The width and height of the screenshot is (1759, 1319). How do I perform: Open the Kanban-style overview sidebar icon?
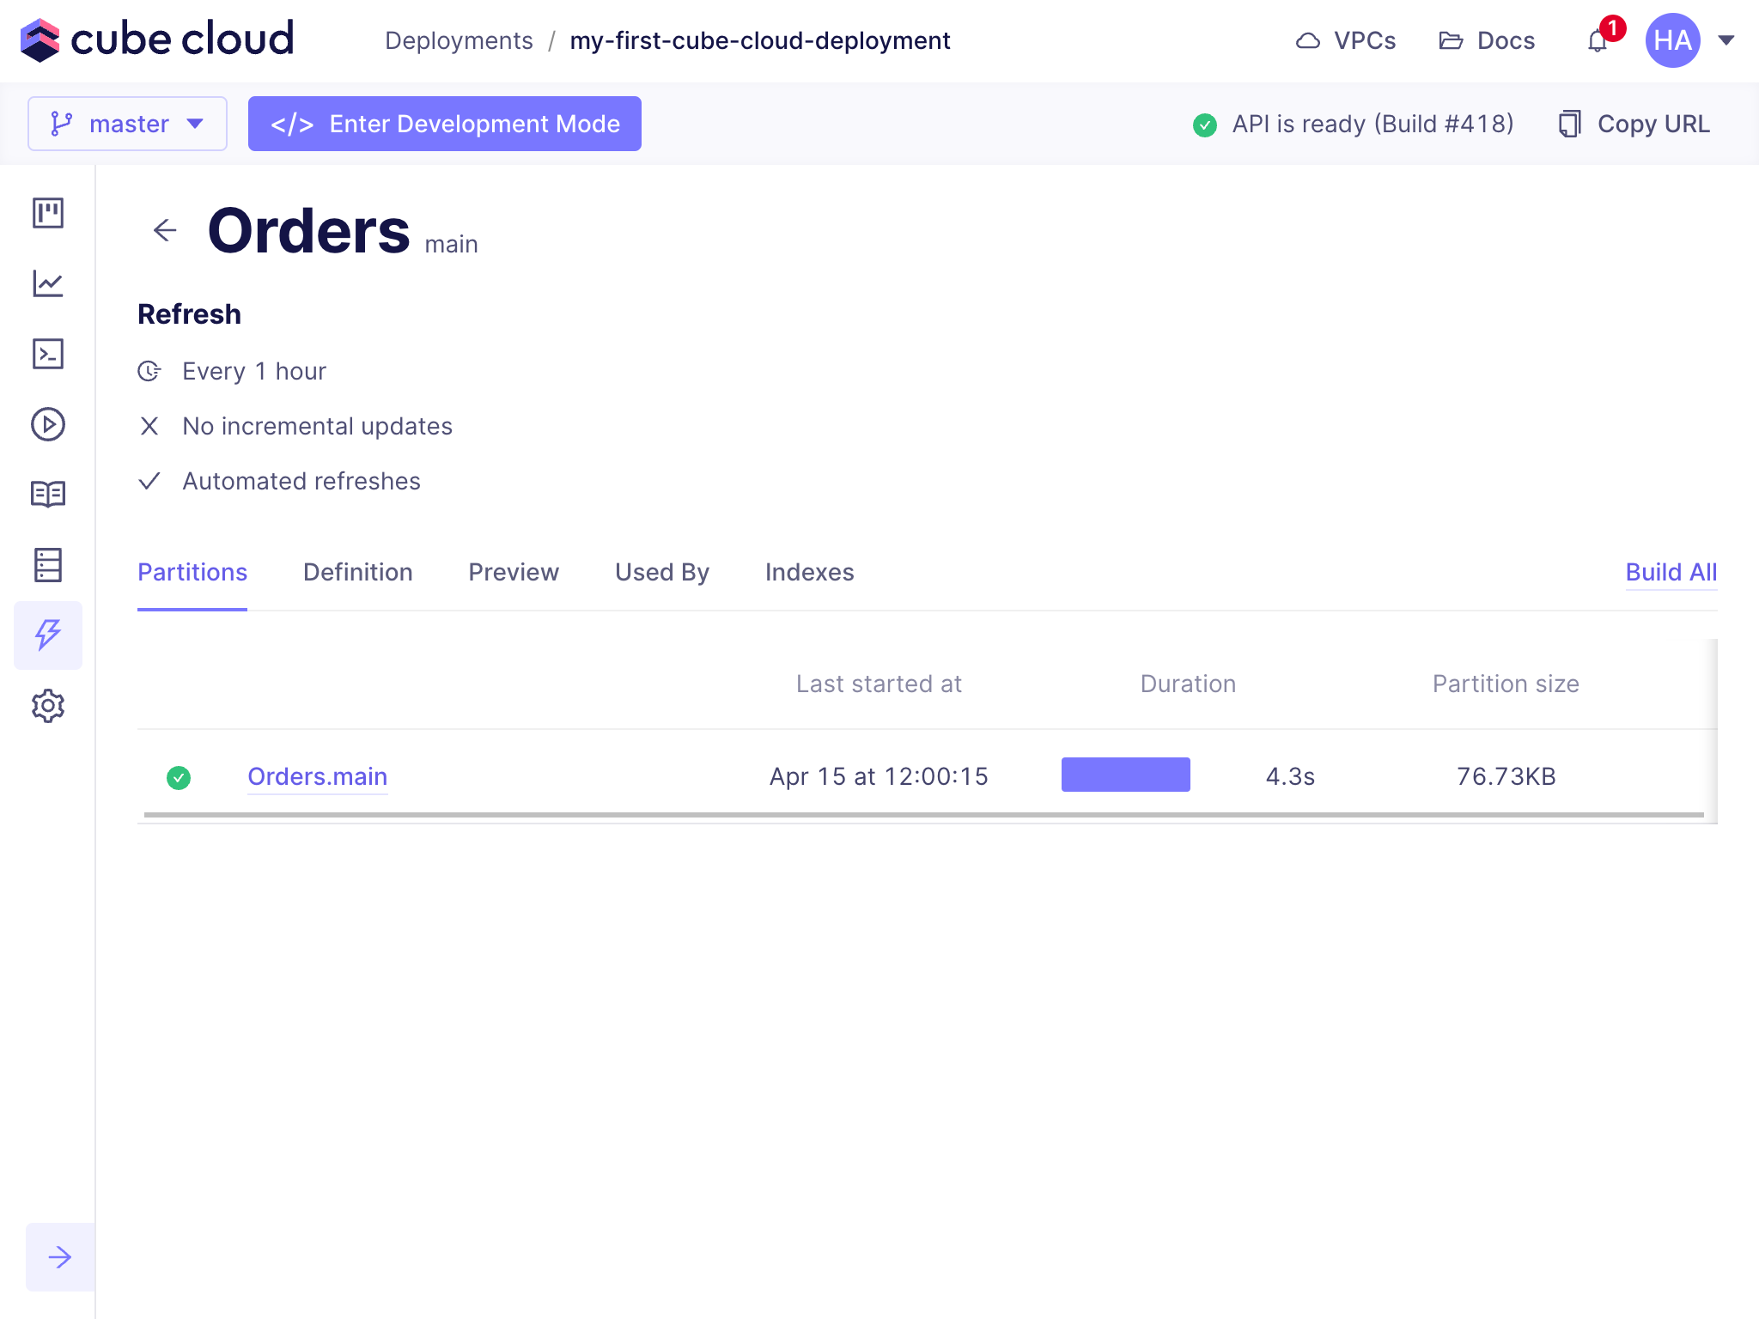(48, 213)
